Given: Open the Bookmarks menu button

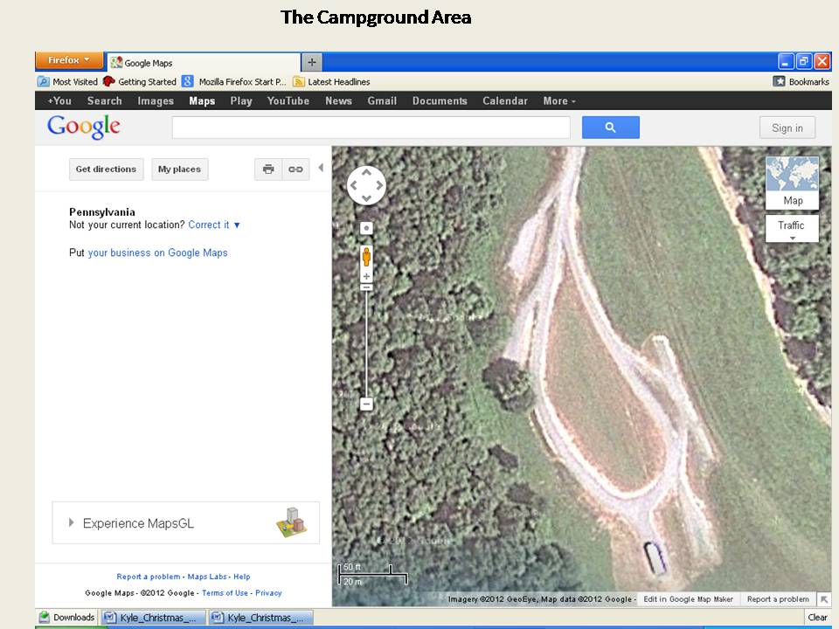Looking at the screenshot, I should 801,82.
